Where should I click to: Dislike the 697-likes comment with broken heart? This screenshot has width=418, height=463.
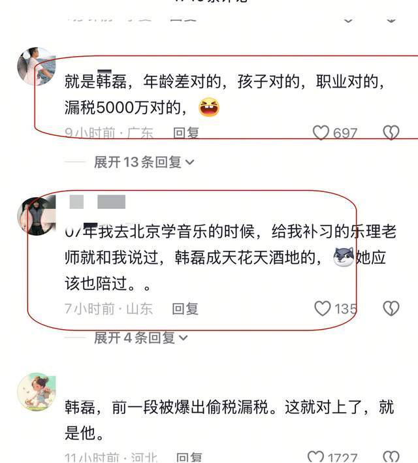point(391,133)
